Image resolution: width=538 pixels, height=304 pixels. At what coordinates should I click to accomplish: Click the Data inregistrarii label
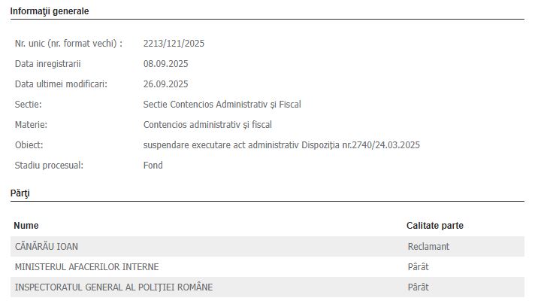(x=47, y=64)
